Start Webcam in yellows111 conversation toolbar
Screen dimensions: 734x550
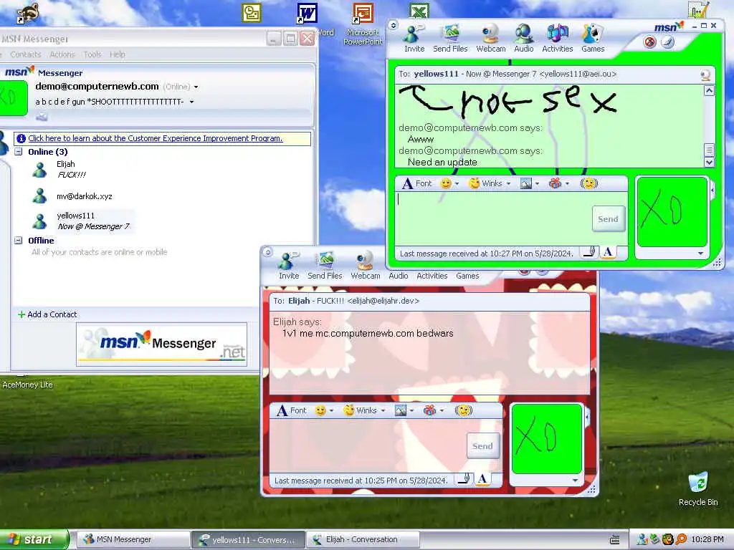[x=490, y=39]
